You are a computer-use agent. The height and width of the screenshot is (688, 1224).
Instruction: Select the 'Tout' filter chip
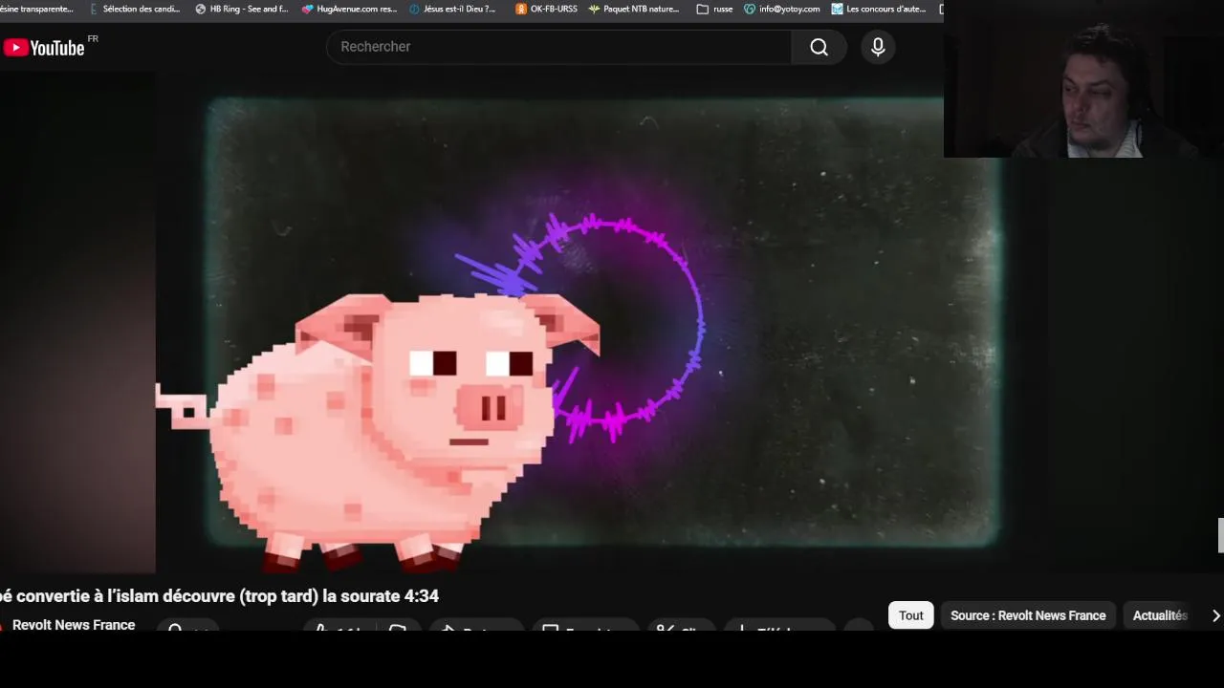(911, 615)
